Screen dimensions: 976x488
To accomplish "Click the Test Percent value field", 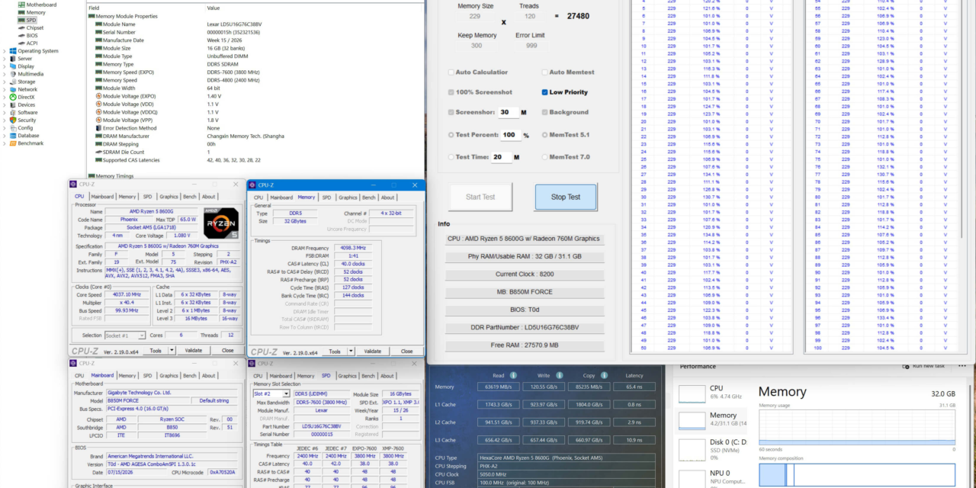I will 510,135.
